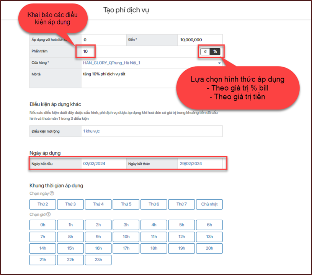
Task: Click the Đến maximum amount field
Action: click(199, 40)
